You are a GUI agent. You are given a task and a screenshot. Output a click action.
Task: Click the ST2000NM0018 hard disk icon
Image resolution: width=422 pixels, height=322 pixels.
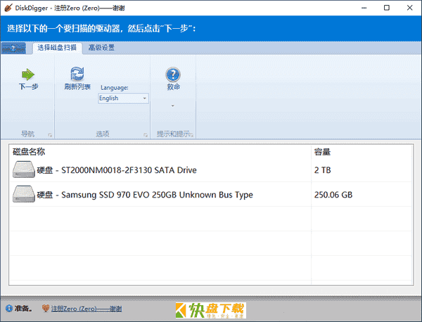(x=24, y=169)
